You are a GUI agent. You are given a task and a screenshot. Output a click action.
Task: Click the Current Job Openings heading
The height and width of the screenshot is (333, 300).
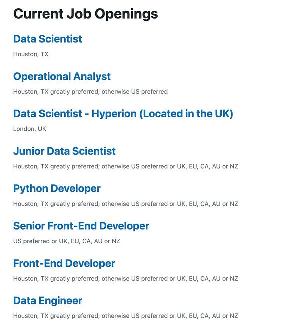[85, 14]
